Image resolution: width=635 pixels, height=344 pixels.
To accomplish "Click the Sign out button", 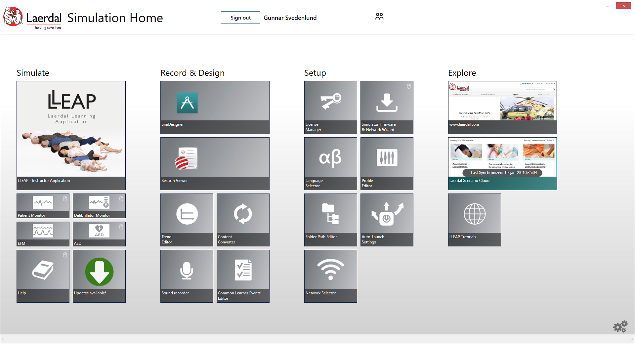I will click(x=240, y=18).
